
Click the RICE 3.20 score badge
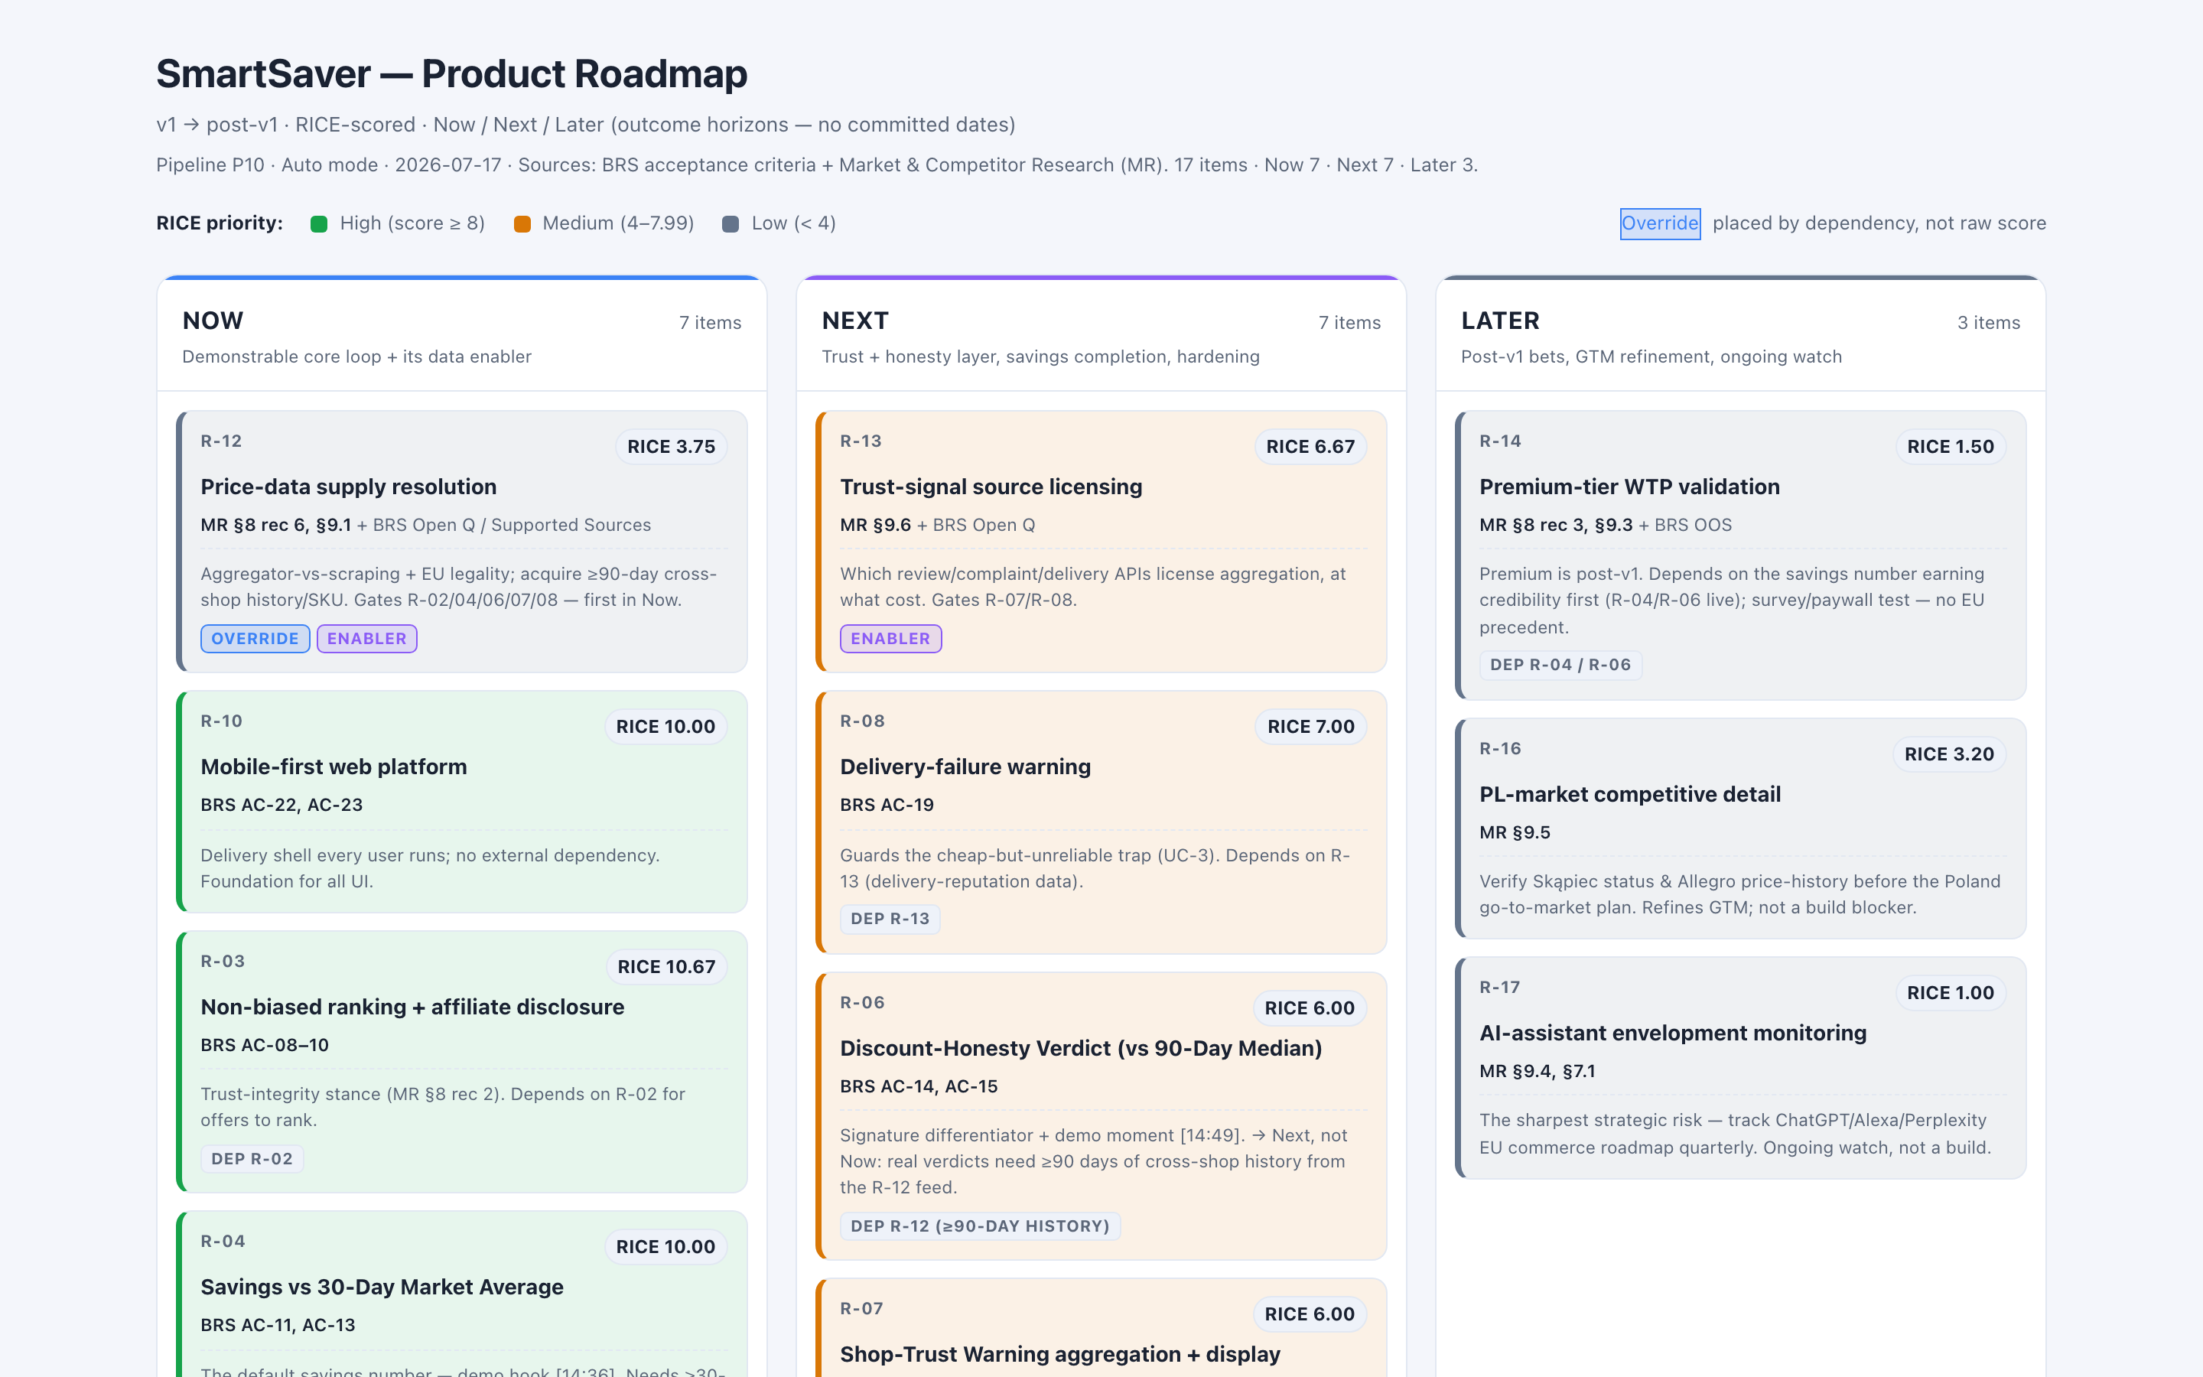click(x=1949, y=754)
